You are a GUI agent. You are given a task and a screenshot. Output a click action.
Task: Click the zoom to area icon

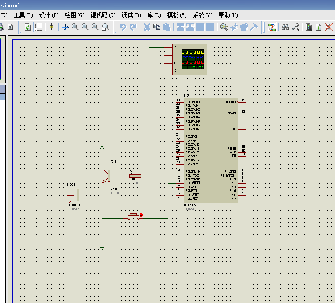(105, 27)
